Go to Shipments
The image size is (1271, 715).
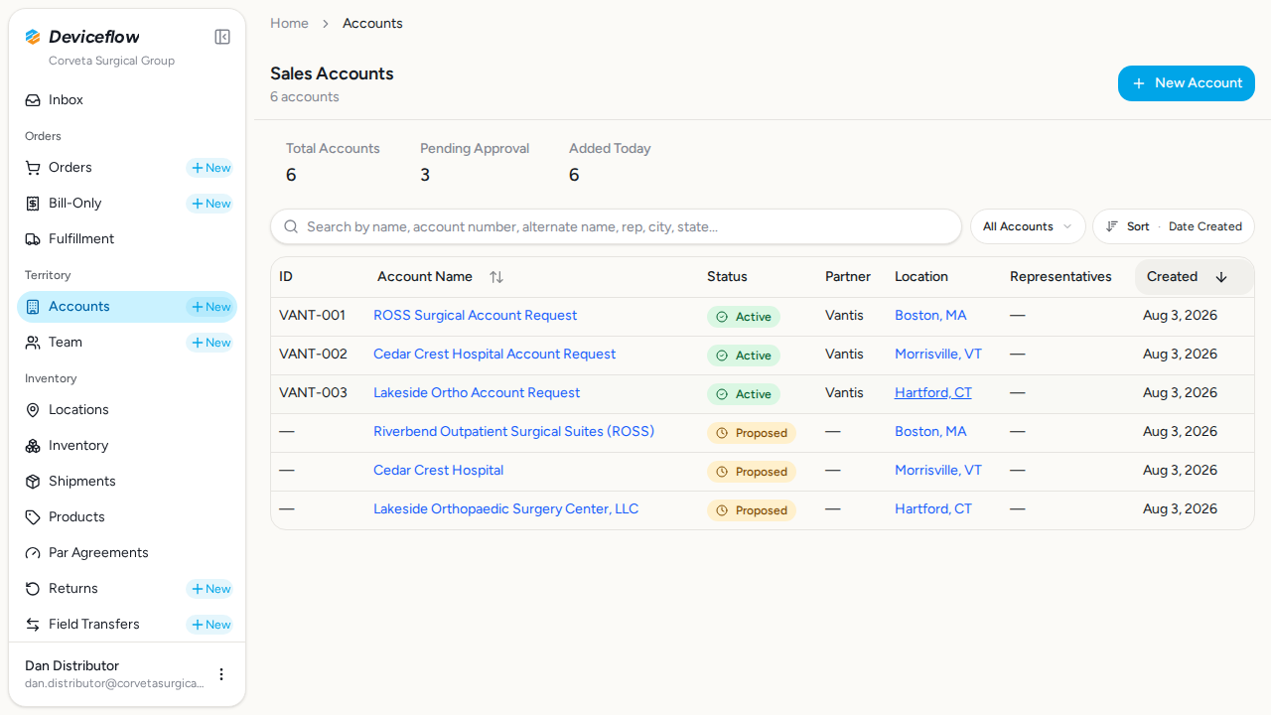[x=127, y=482]
